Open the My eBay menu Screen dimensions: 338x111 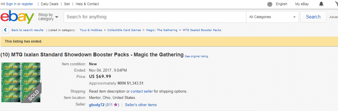(302, 4)
